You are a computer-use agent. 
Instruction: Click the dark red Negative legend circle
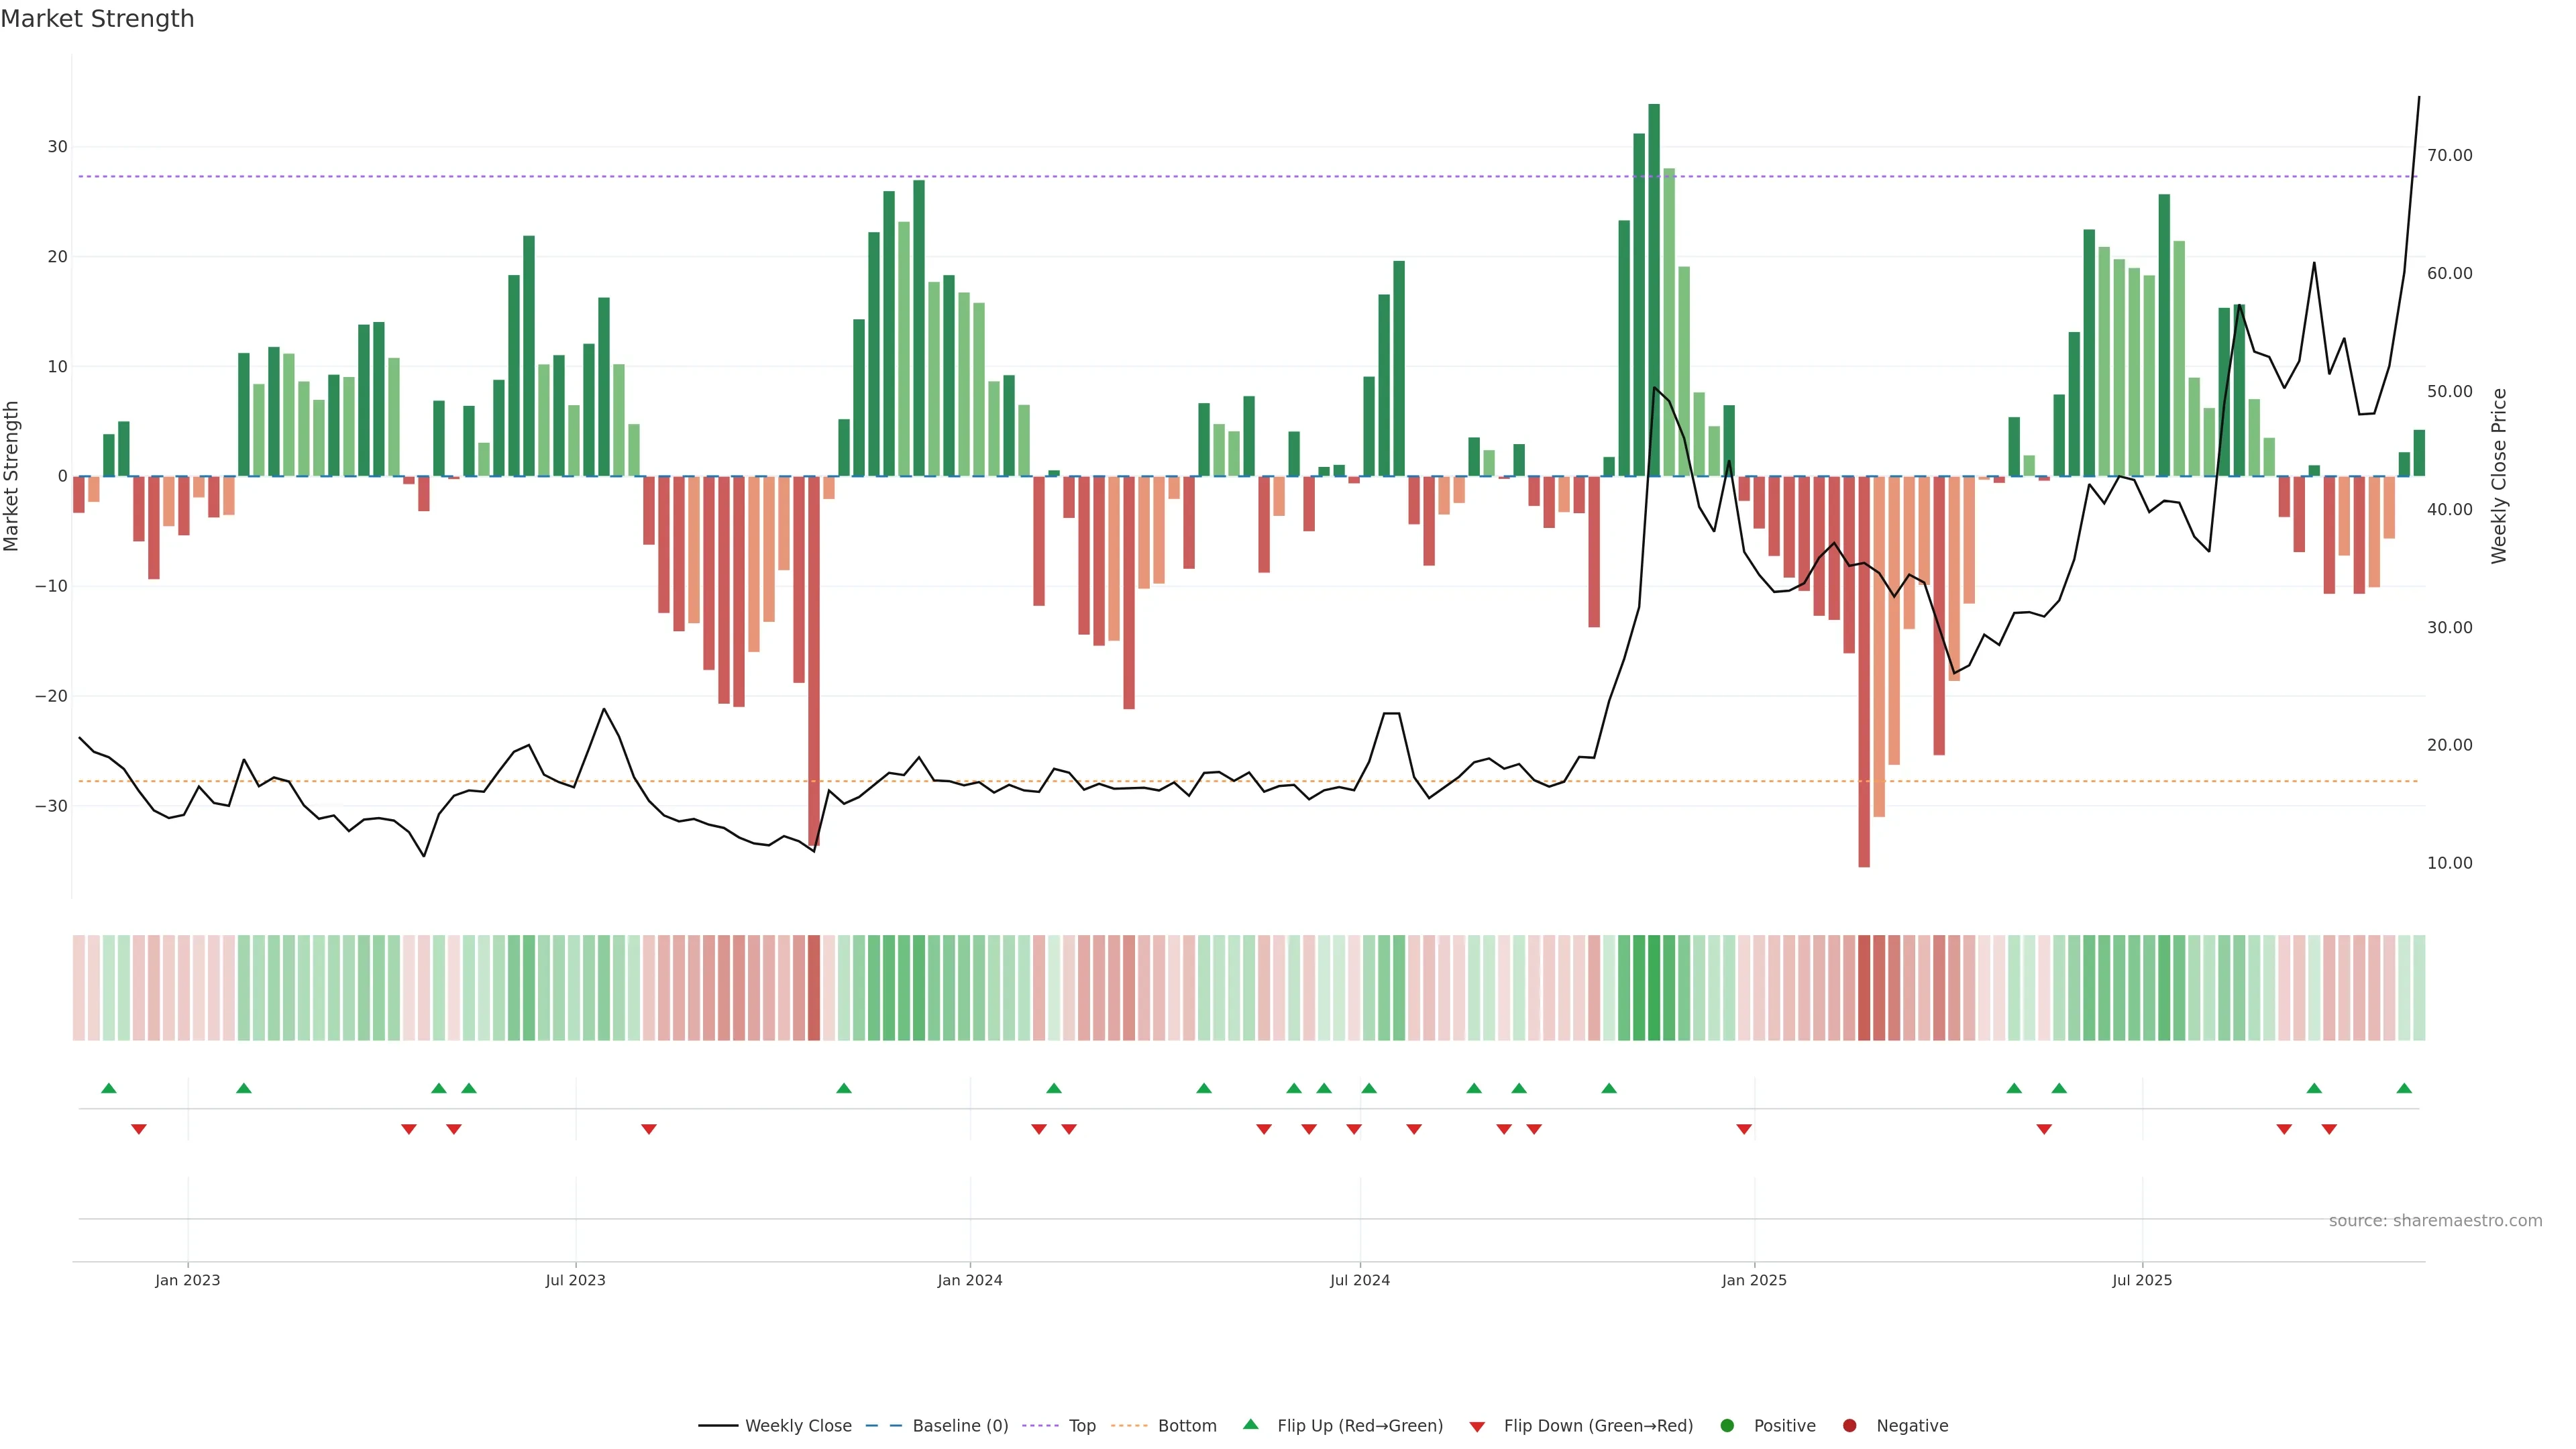(1849, 1426)
